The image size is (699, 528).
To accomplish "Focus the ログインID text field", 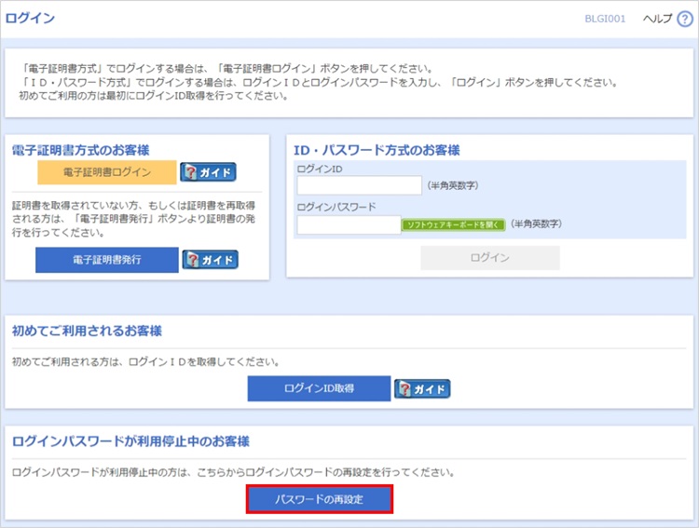I will point(359,185).
